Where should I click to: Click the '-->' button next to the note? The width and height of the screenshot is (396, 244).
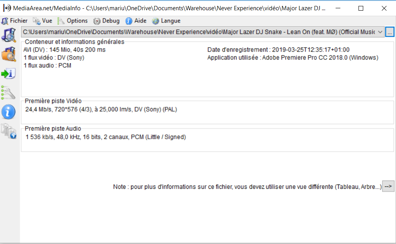click(388, 186)
